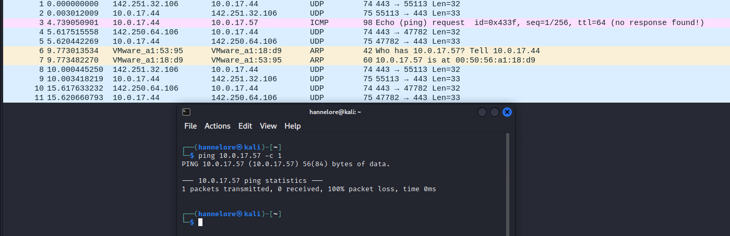This screenshot has width=730, height=236.
Task: Click the terminal's vertical scrollbar
Action: pyautogui.click(x=508, y=182)
